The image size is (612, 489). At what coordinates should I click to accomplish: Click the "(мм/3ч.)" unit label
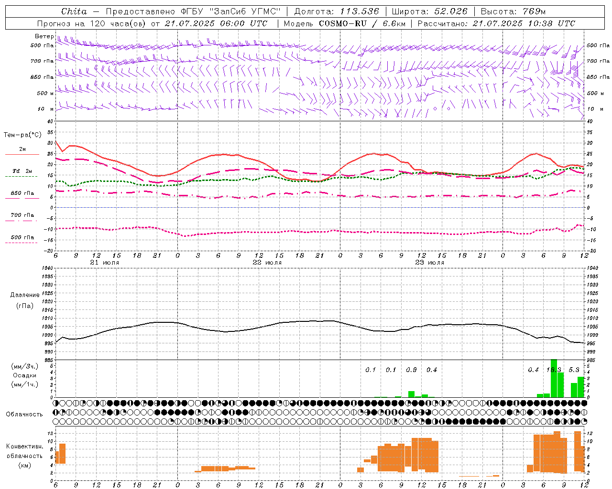(24, 366)
